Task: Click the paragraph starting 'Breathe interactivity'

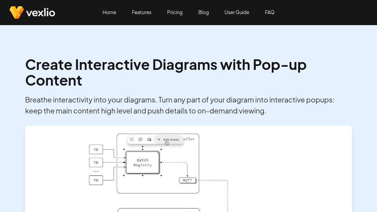Action: click(179, 105)
